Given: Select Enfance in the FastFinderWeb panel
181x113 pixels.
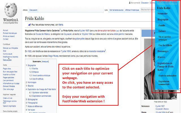Looking at the screenshot, I should [162, 31].
